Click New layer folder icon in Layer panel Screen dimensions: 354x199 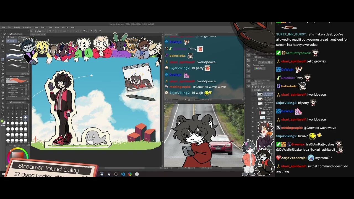(259, 90)
